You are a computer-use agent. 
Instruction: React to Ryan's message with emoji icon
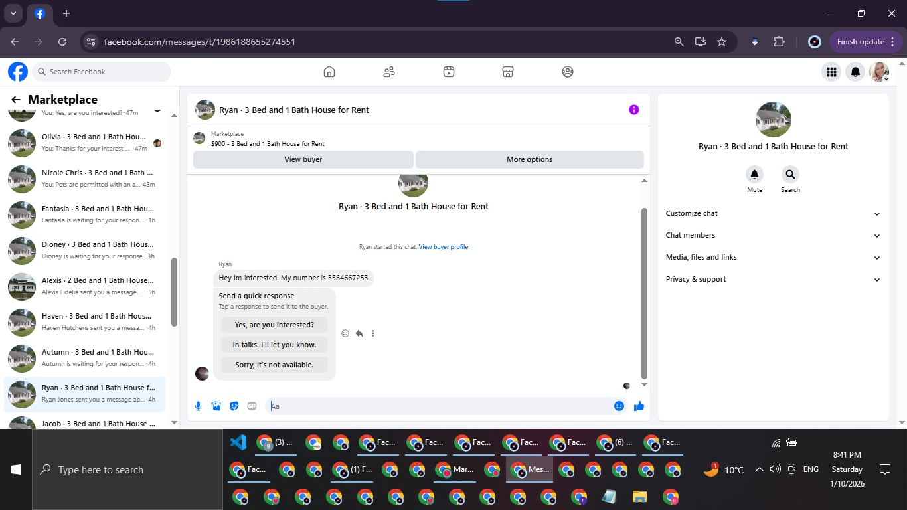pos(345,333)
